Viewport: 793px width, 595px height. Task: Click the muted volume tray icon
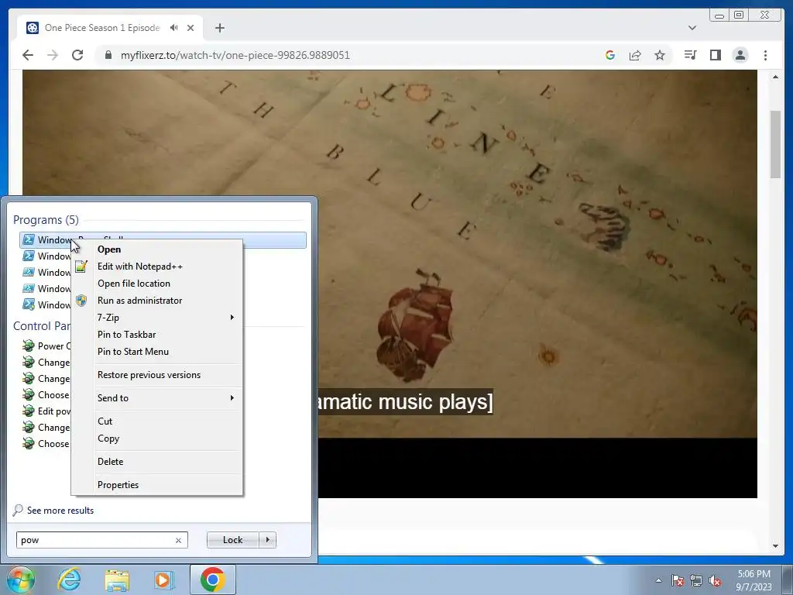[715, 580]
